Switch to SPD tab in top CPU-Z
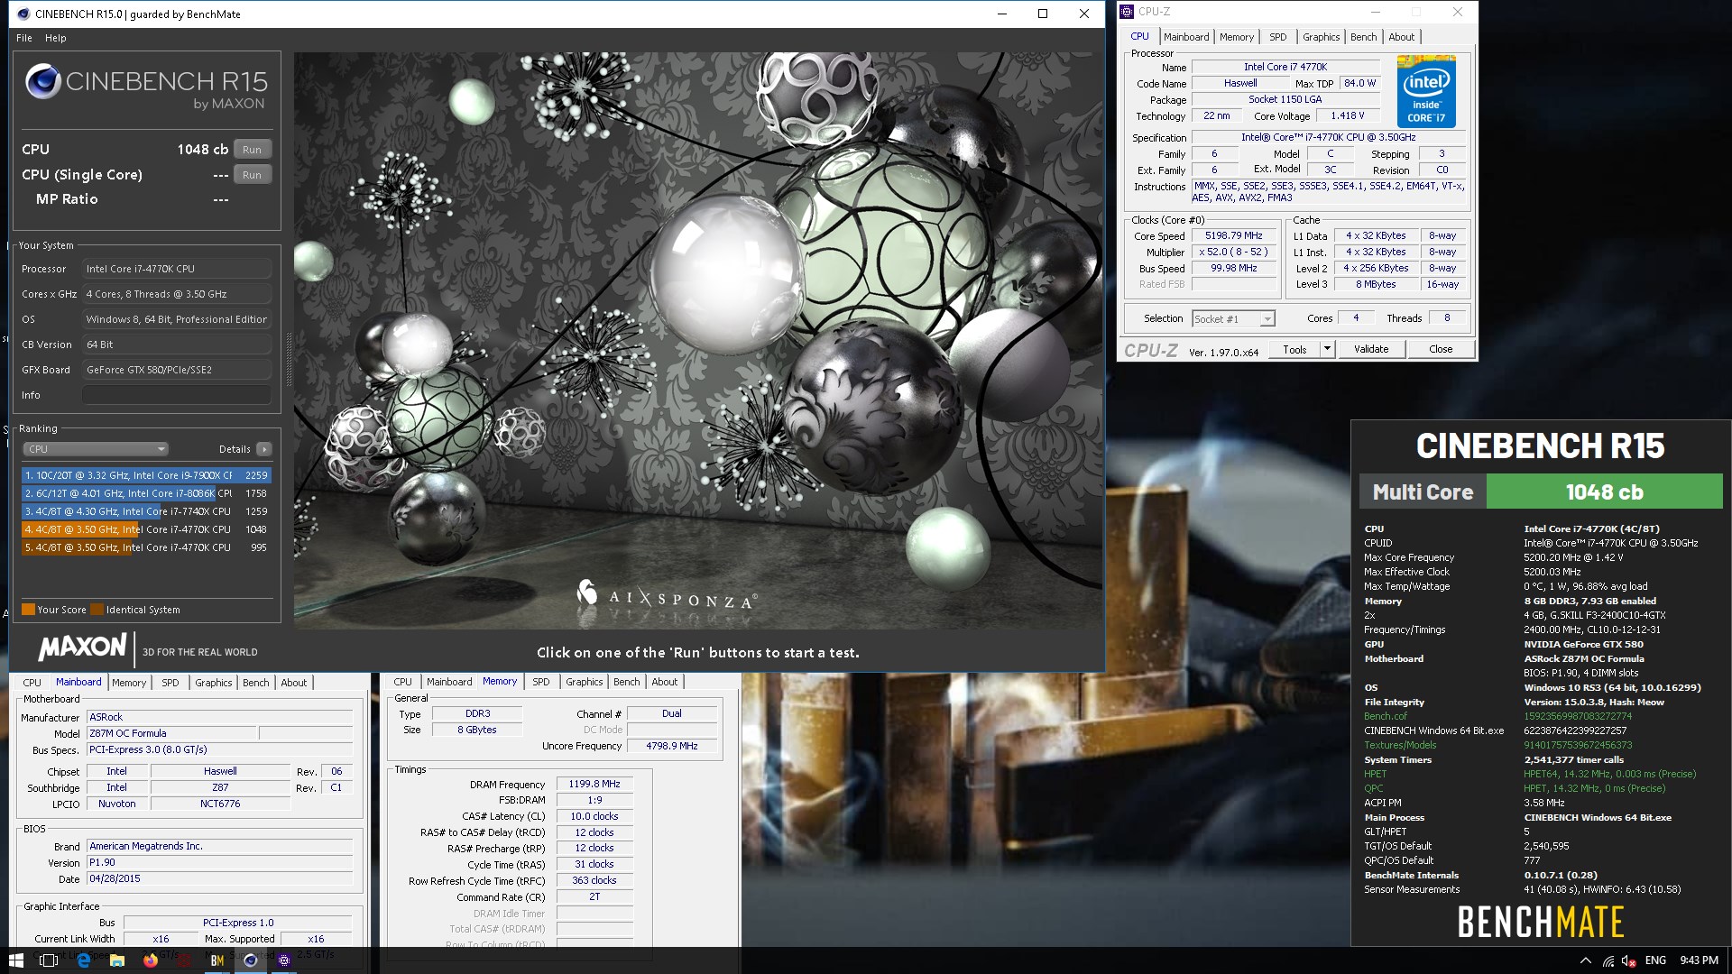The image size is (1732, 974). click(1277, 37)
